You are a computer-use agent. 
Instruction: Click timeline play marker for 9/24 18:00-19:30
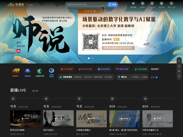pyautogui.click(x=112, y=99)
